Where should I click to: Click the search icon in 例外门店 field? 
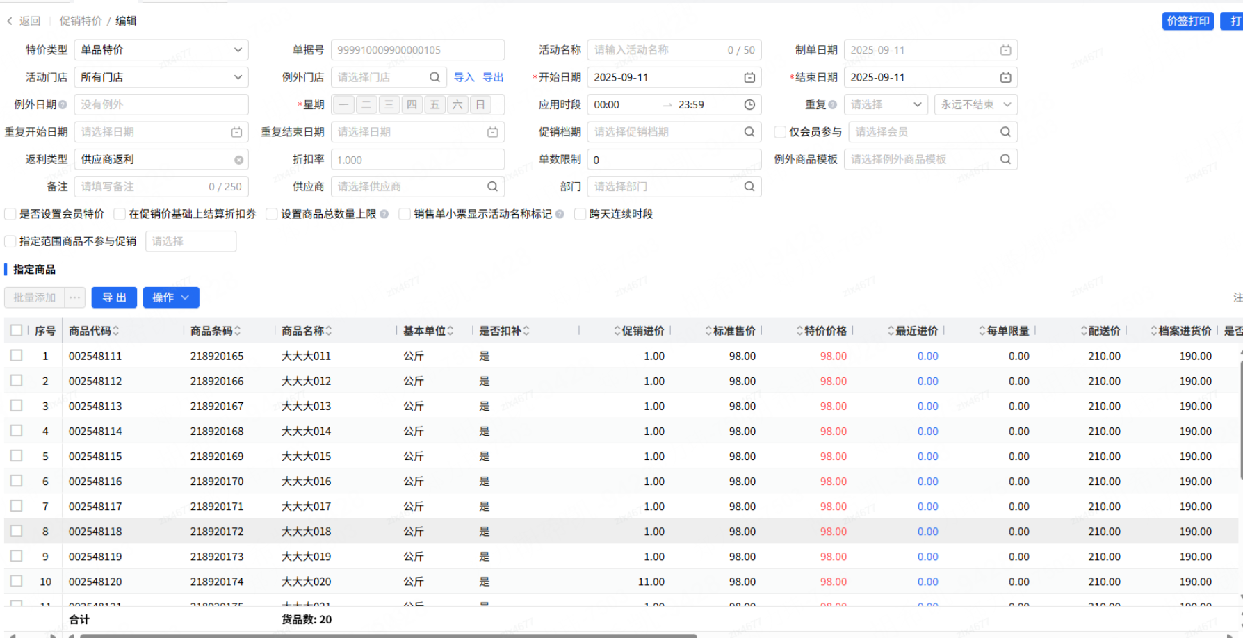[434, 77]
